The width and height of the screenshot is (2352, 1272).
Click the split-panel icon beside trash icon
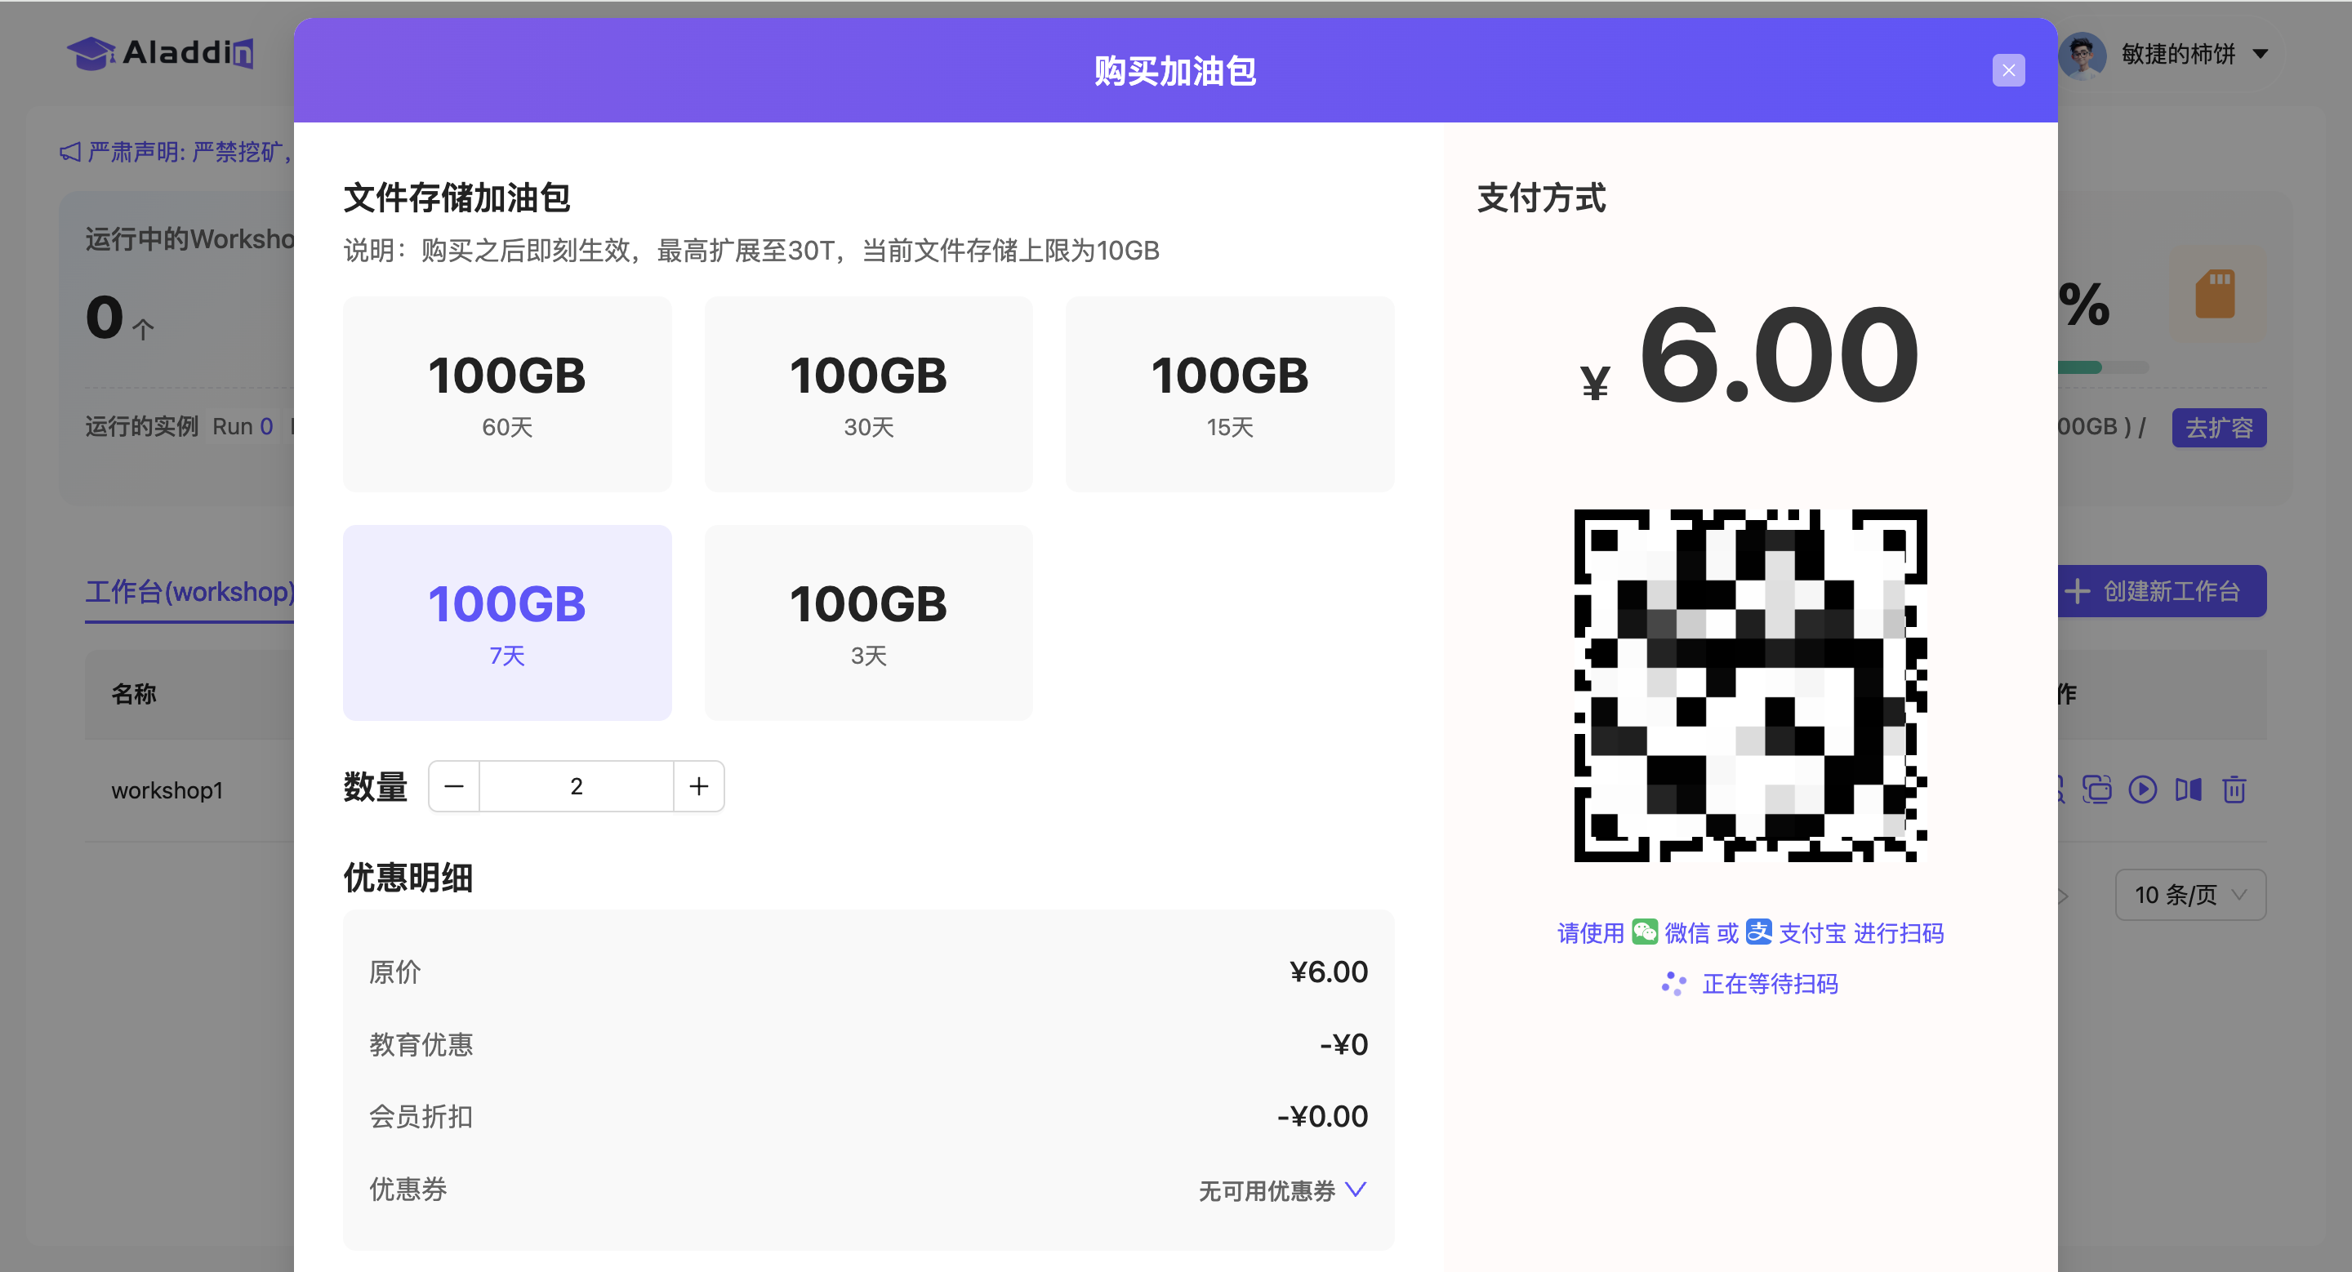point(2188,789)
